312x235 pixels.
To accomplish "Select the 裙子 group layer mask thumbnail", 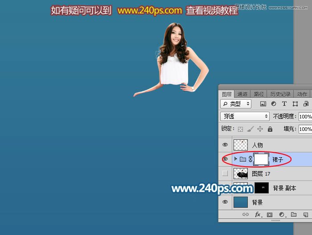I will click(261, 159).
